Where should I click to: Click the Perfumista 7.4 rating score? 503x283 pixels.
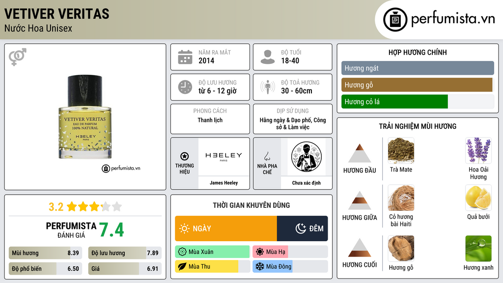[x=112, y=230]
